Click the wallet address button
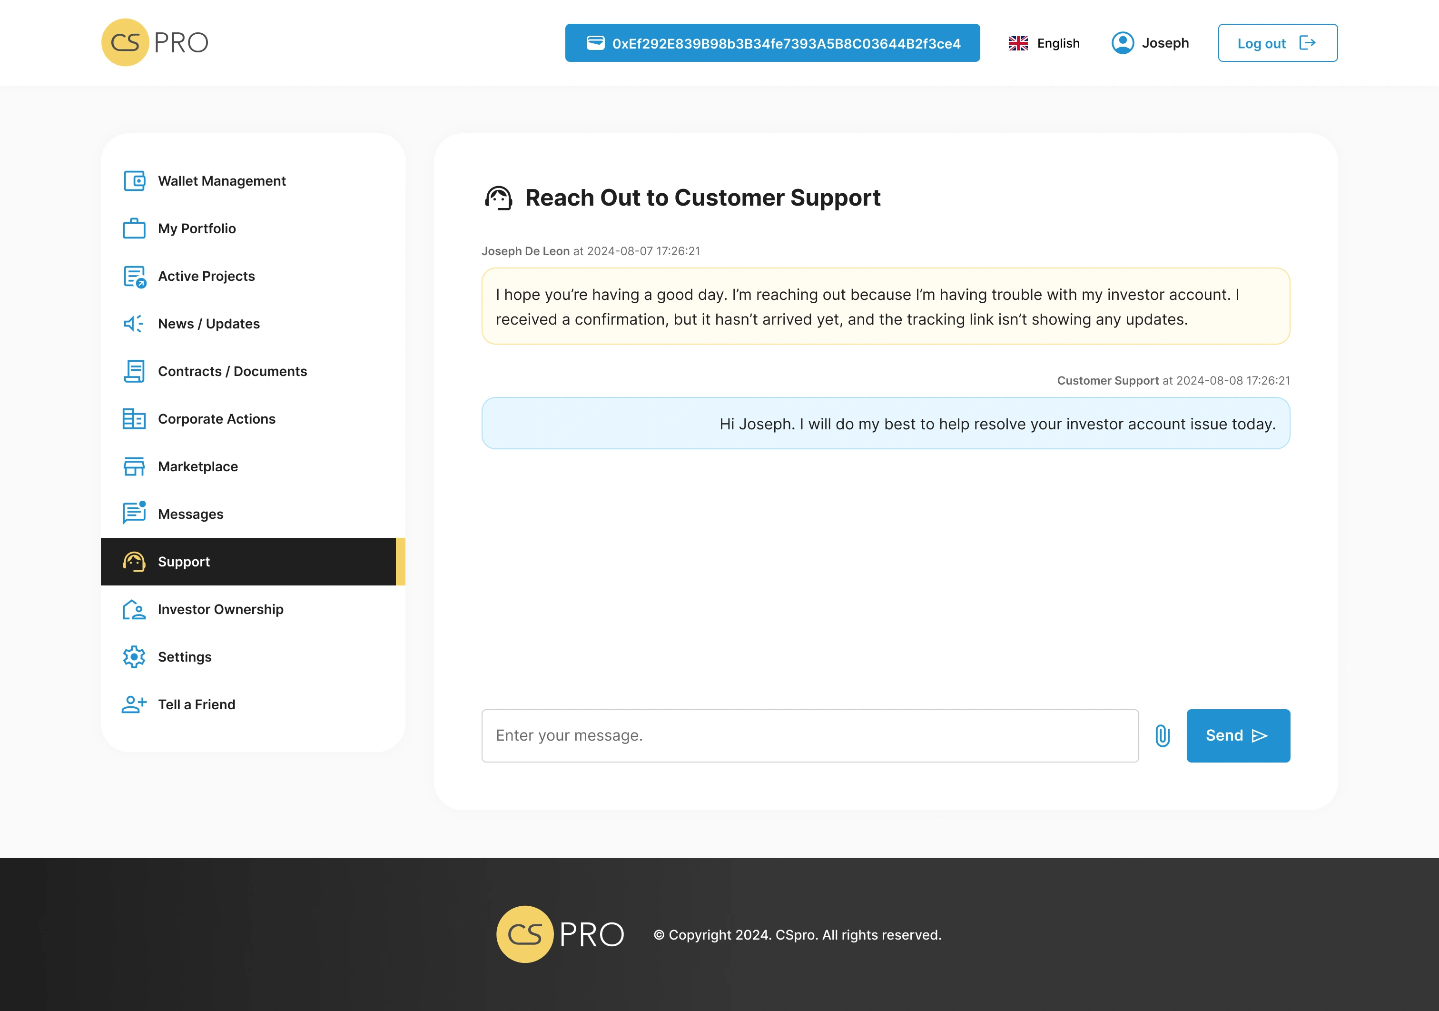 click(x=772, y=43)
